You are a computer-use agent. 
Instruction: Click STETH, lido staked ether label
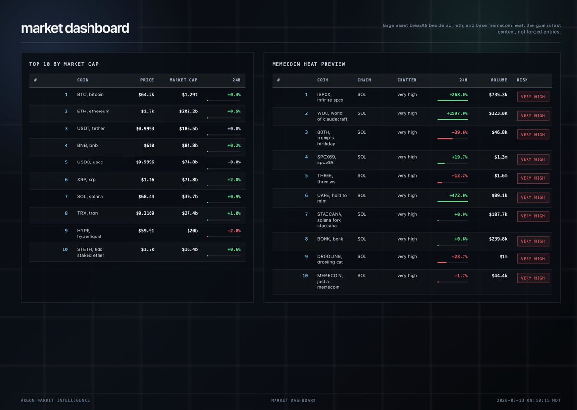pyautogui.click(x=90, y=252)
